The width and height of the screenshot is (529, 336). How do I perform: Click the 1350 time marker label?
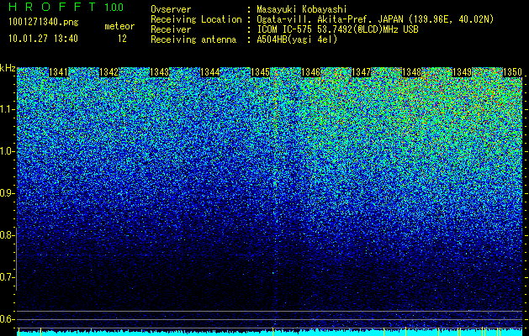pos(512,72)
